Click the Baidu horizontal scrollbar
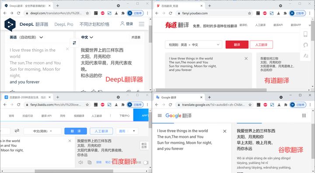 tap(74, 171)
